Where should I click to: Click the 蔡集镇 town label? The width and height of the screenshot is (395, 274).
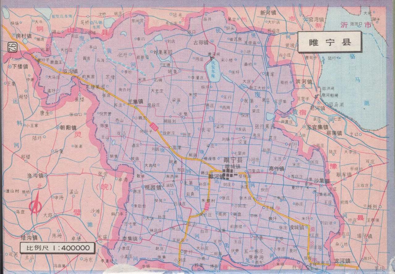click(334, 133)
